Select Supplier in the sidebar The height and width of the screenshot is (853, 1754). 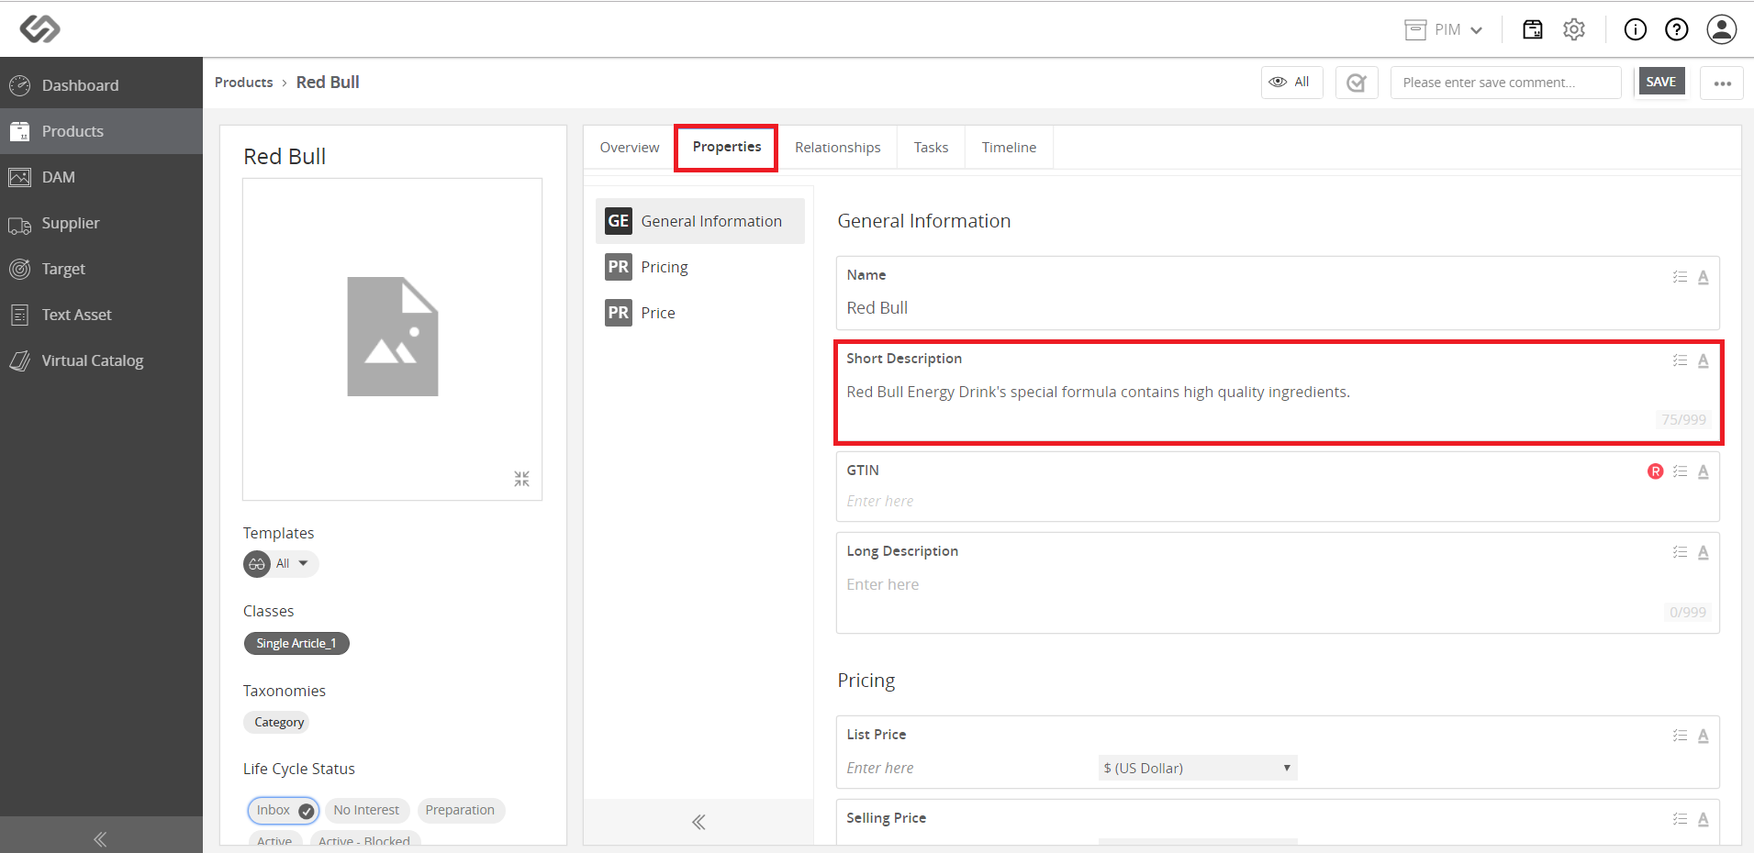click(101, 223)
